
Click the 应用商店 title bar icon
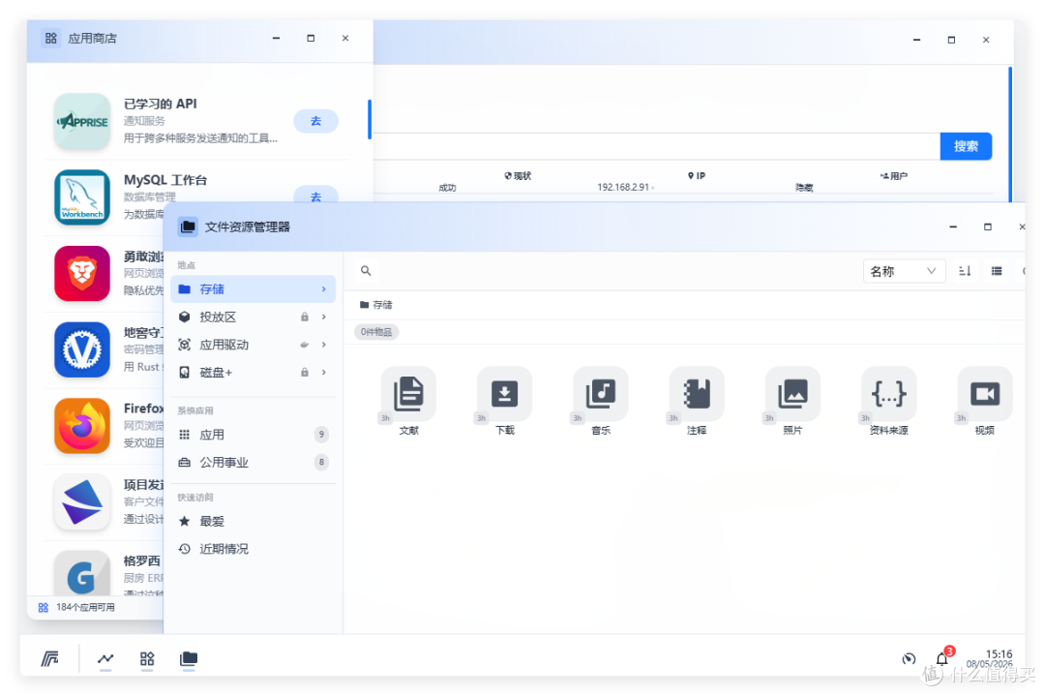[x=50, y=38]
